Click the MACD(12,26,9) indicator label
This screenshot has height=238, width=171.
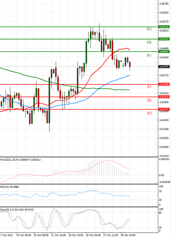point(21,160)
